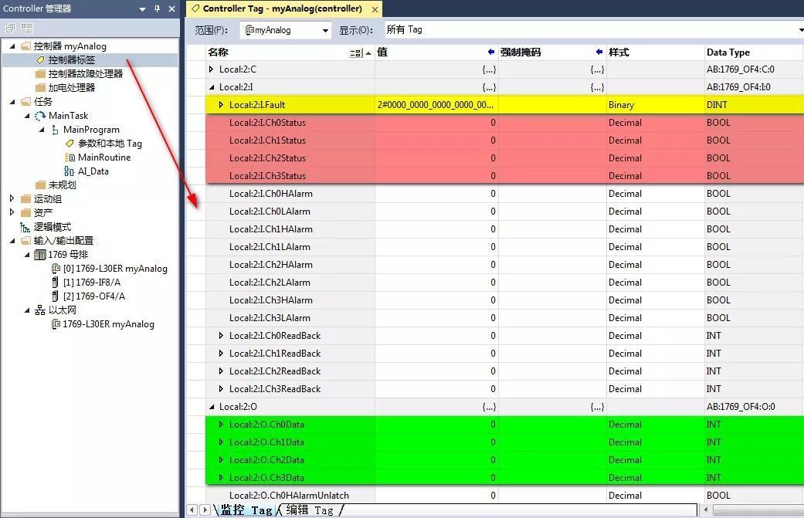Switch to the 监控 Tag tab

(x=246, y=510)
